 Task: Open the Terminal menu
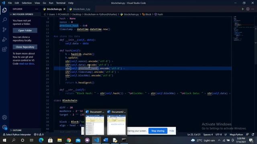[61, 3]
